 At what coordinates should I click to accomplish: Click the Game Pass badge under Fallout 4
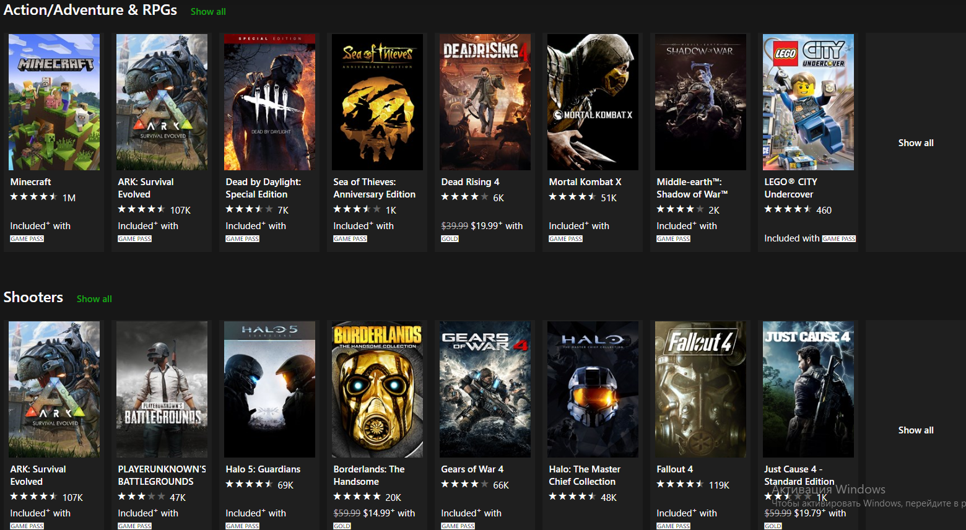(674, 526)
